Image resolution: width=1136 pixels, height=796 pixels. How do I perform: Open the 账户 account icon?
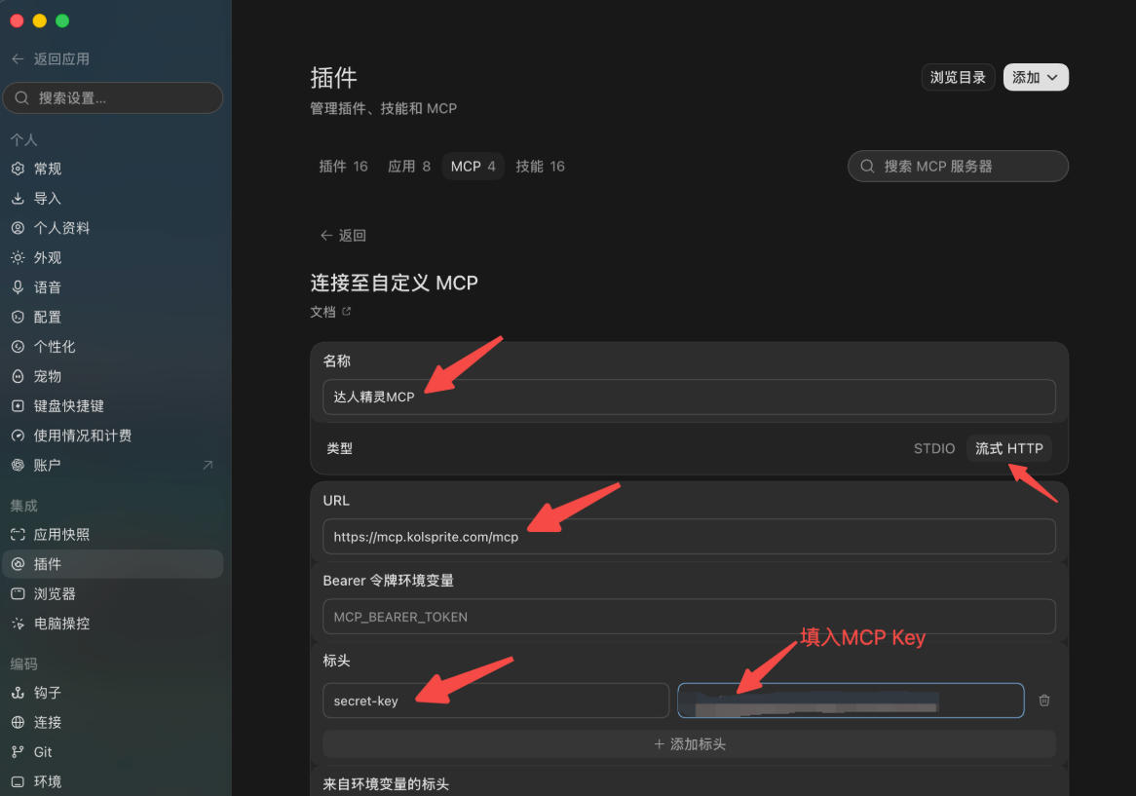19,466
